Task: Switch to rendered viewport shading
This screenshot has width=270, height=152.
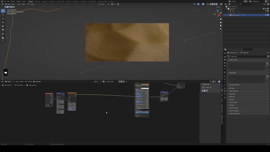Action: [x=216, y=4]
